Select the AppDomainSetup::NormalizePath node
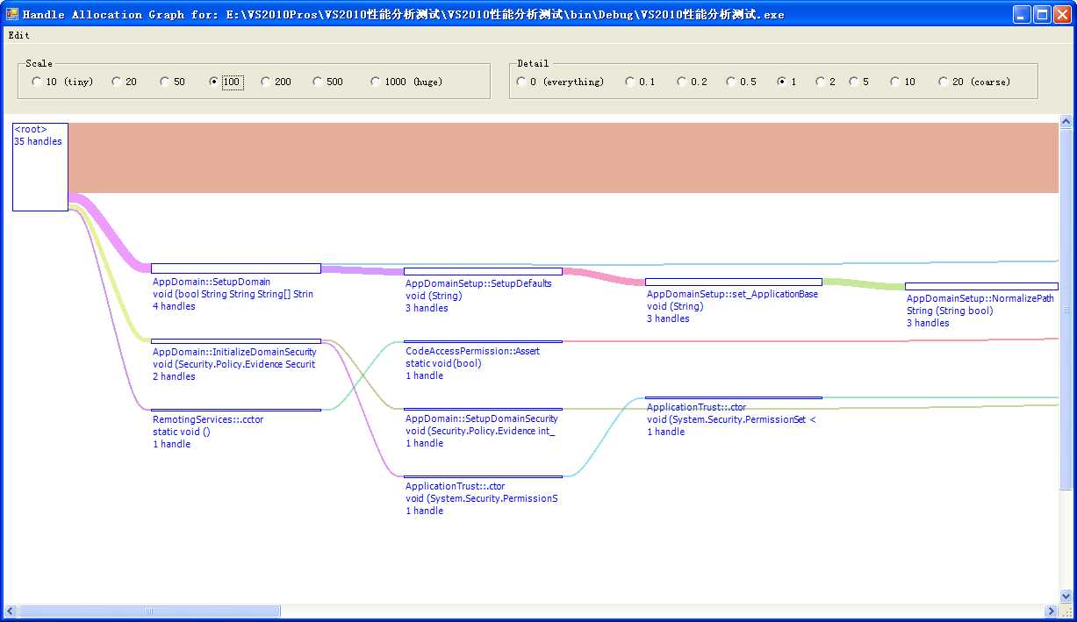Viewport: 1077px width, 622px height. (981, 286)
